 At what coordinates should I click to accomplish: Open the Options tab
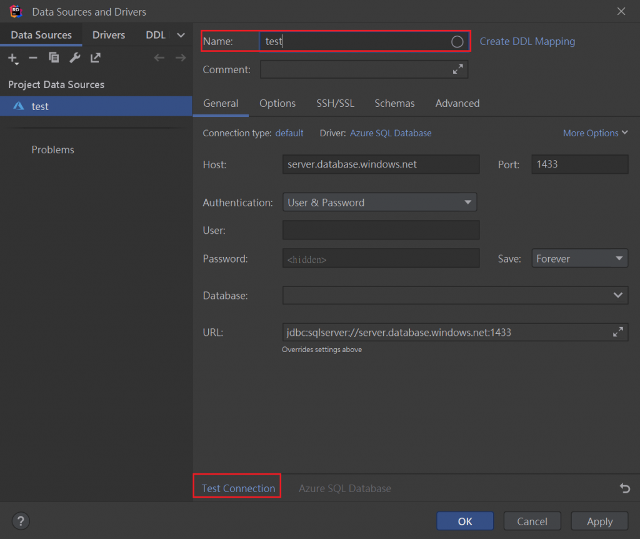(x=277, y=103)
